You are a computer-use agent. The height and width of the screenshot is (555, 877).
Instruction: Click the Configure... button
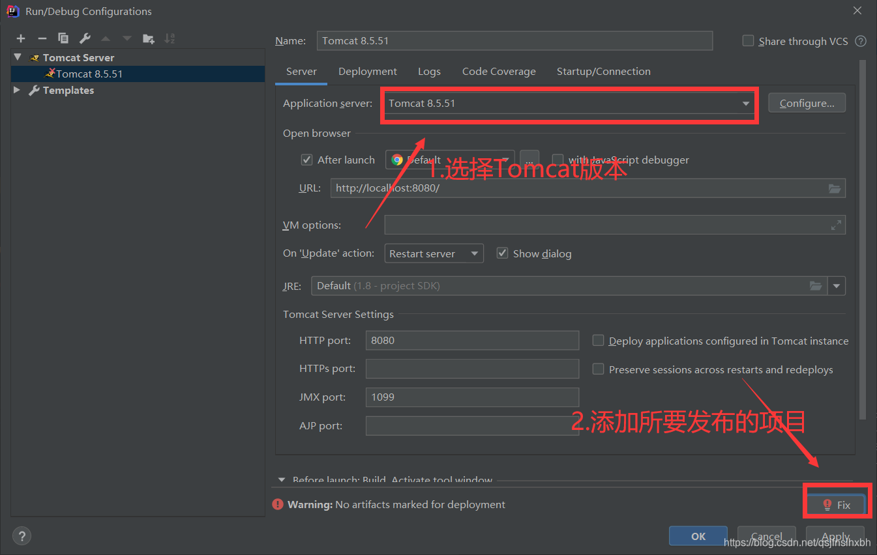click(807, 103)
